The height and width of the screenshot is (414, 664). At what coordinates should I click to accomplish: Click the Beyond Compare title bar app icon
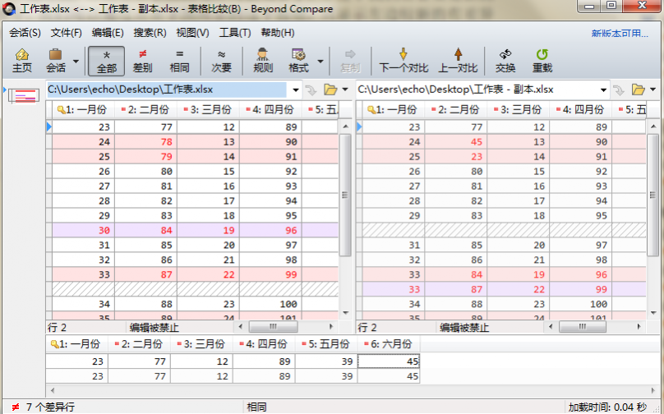coord(9,8)
